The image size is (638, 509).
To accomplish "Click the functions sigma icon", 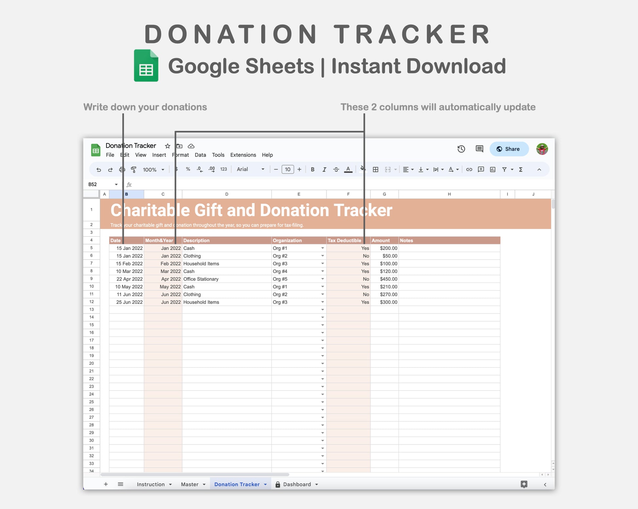I will [520, 170].
